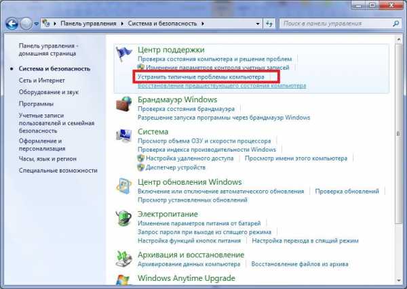Image resolution: width=407 pixels, height=289 pixels.
Task: Click the magnifier search icon
Action: pos(395,24)
